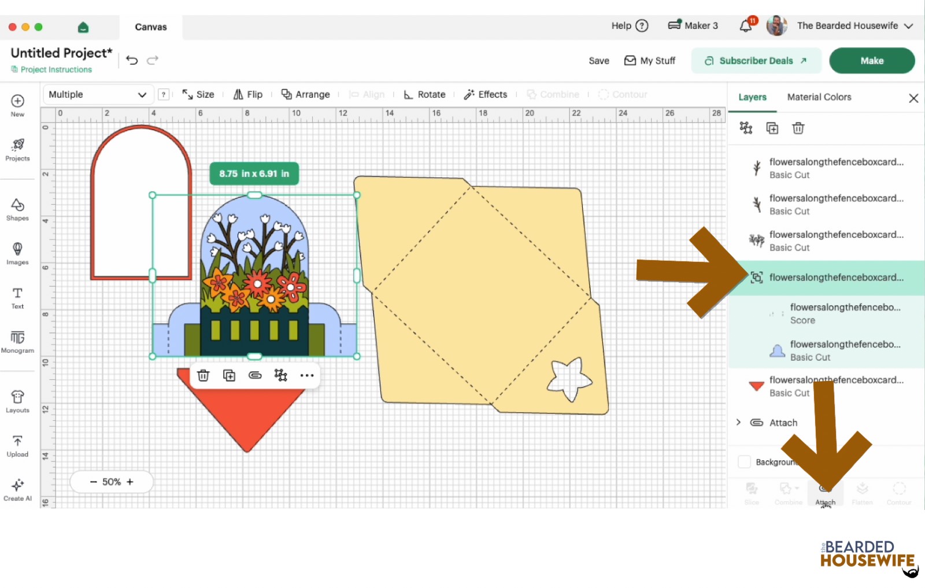Open the Project Instructions link
The height and width of the screenshot is (588, 925).
pyautogui.click(x=56, y=69)
